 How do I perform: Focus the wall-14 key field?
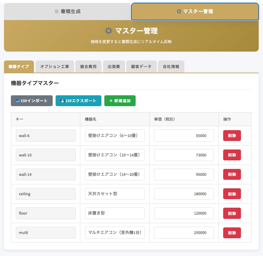pyautogui.click(x=46, y=175)
